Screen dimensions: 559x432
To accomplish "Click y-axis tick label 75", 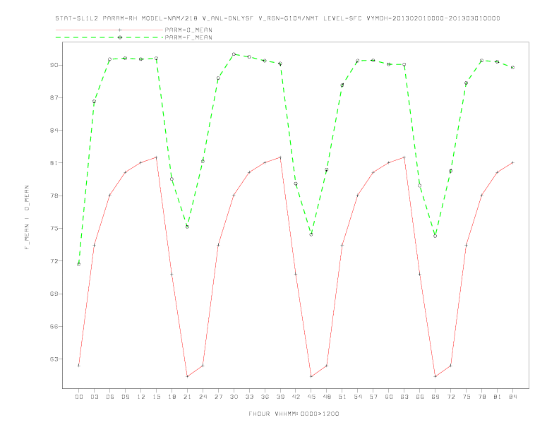I will (54, 228).
